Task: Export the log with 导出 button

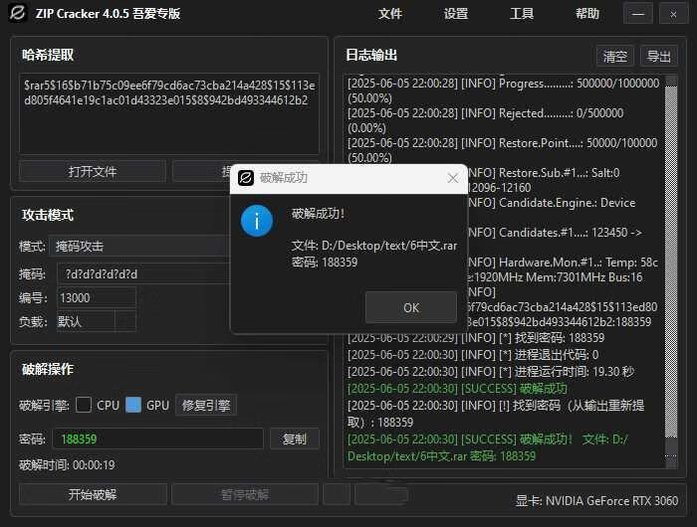Action: (656, 56)
